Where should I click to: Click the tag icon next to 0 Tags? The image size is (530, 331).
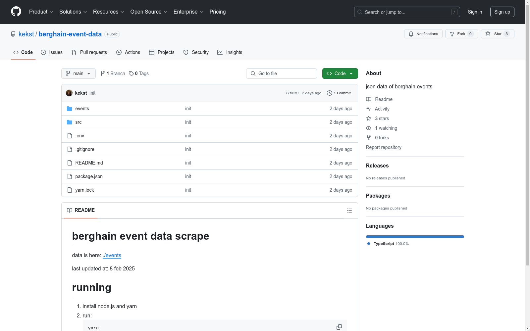pyautogui.click(x=131, y=73)
